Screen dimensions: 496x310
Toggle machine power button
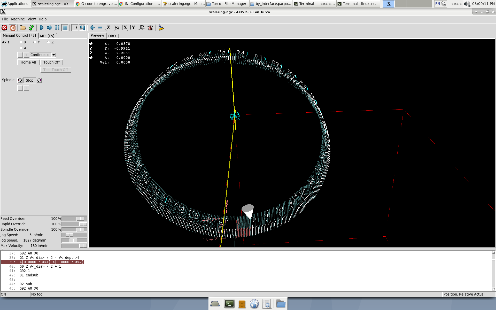point(13,28)
